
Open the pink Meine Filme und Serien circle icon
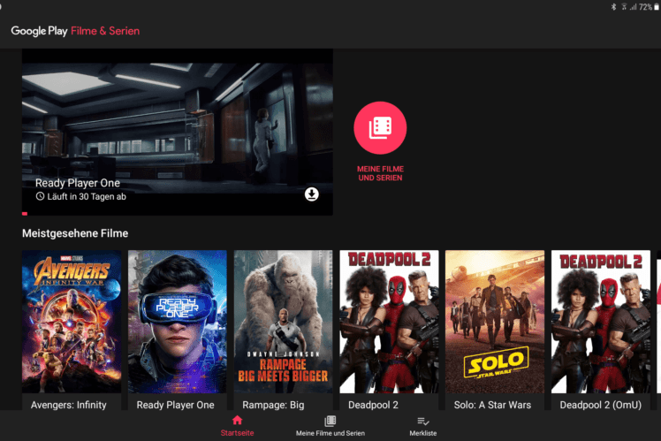pyautogui.click(x=380, y=128)
